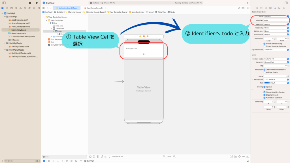290x163 pixels.
Task: Open the Editing Acc. dropdown
Action: pos(276,31)
